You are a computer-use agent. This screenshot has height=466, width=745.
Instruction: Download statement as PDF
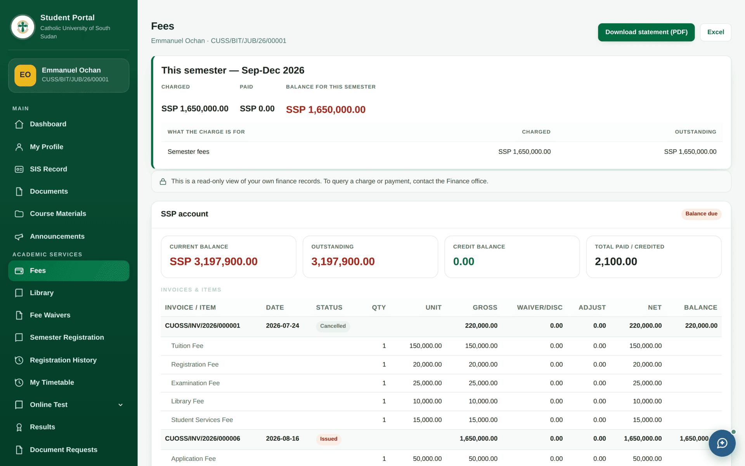point(646,32)
